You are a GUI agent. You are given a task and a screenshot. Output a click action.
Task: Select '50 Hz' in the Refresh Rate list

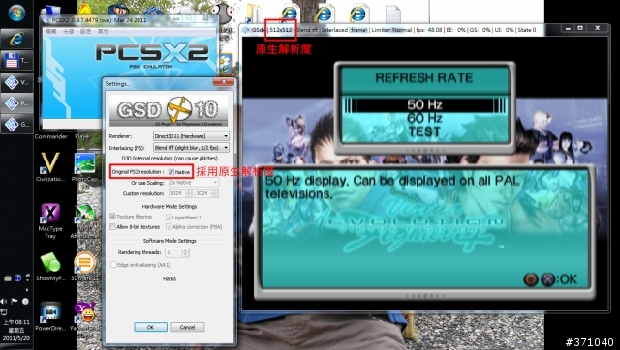click(x=424, y=105)
